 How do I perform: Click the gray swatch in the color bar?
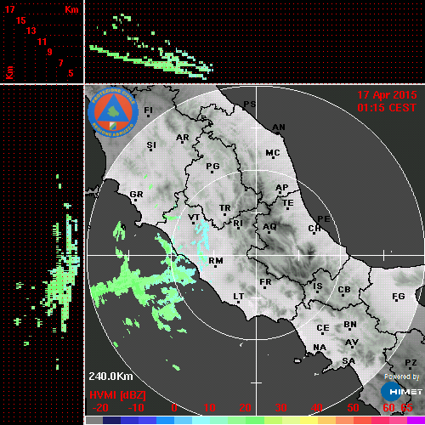[x=94, y=420]
